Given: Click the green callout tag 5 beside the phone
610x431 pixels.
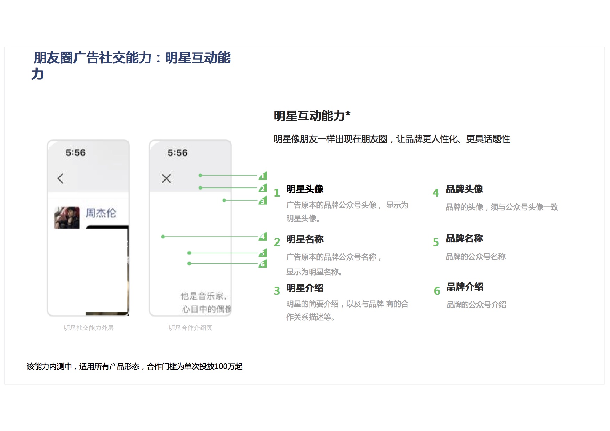Looking at the screenshot, I should tap(263, 253).
